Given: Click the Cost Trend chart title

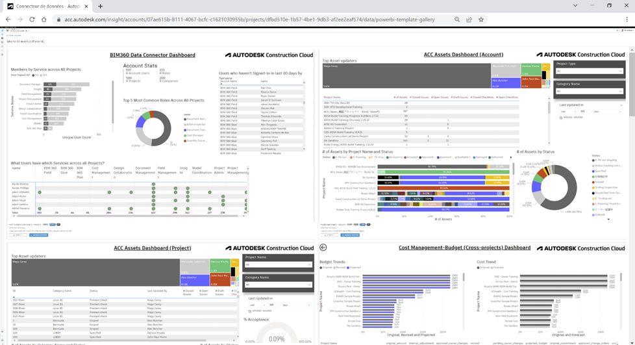Looking at the screenshot, I should pos(486,262).
